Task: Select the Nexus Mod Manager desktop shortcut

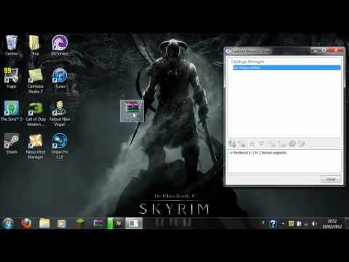Action: 36,146
